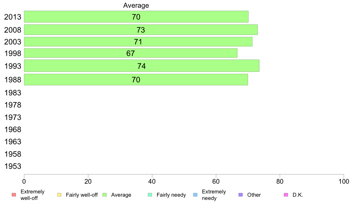Click the Extremely needy blue legend swatch
The image size is (352, 218).
195,195
